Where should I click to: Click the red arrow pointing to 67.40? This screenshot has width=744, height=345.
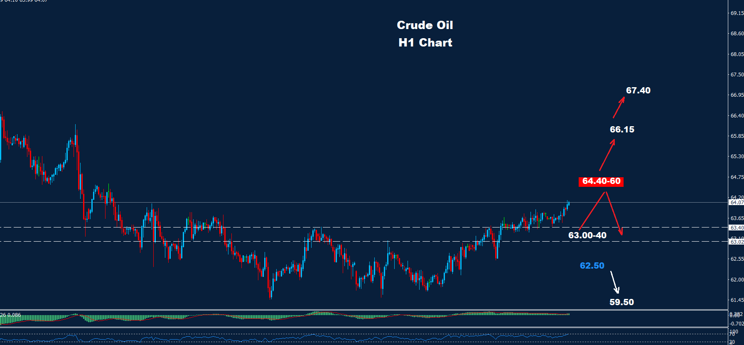619,108
